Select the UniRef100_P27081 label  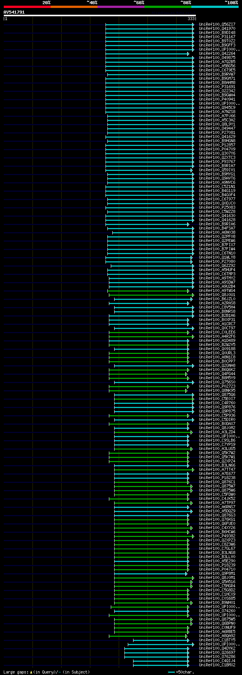coord(217,132)
